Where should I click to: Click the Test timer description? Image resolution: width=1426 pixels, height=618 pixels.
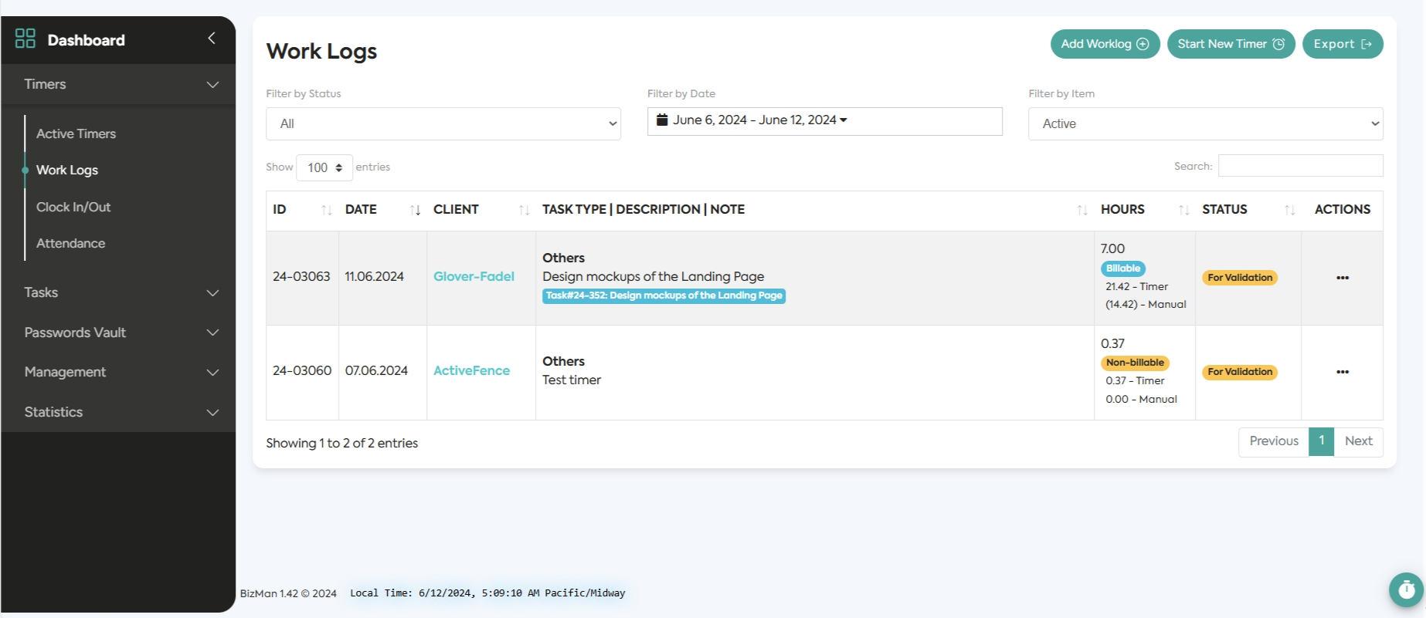point(572,380)
